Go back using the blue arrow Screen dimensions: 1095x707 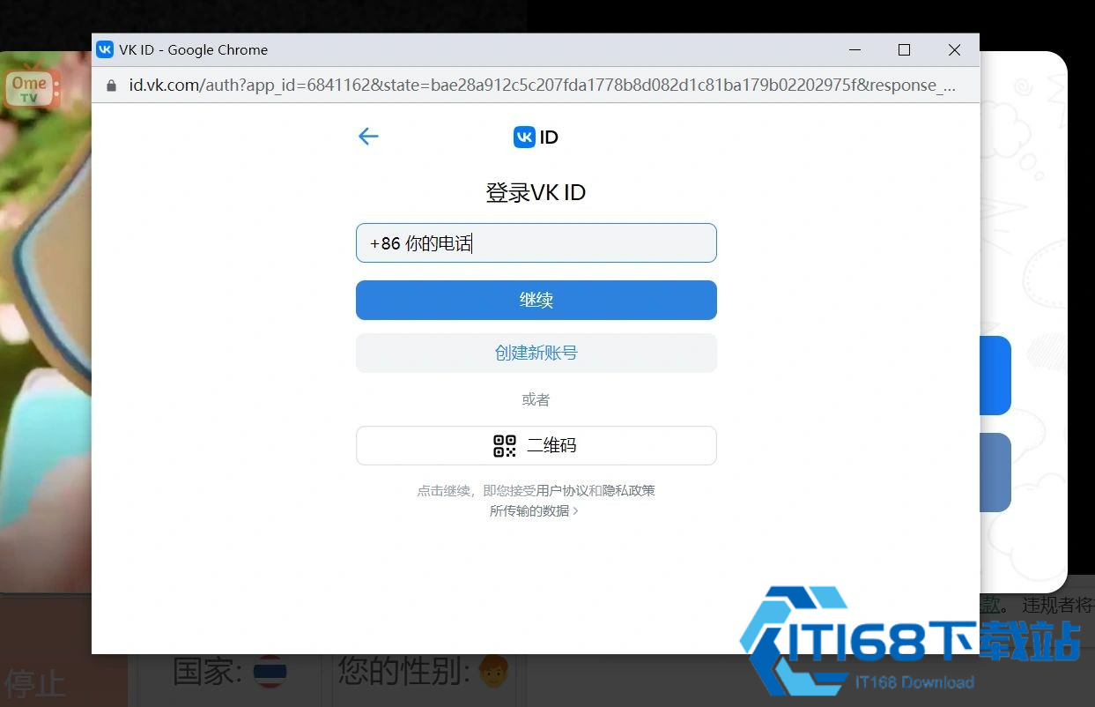[368, 136]
